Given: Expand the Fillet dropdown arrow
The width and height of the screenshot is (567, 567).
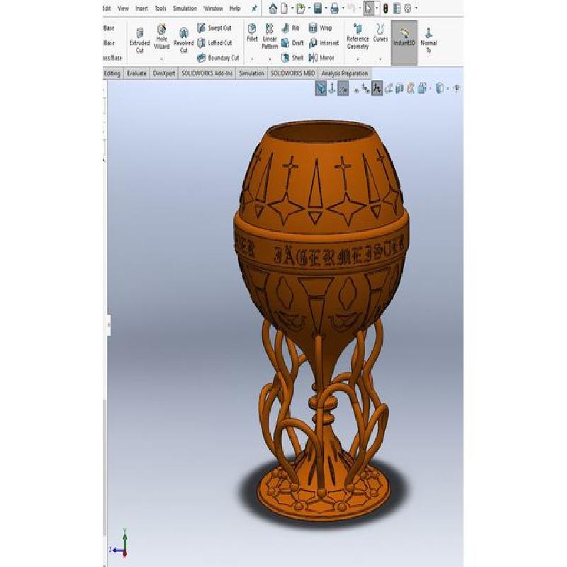Looking at the screenshot, I should click(x=252, y=59).
